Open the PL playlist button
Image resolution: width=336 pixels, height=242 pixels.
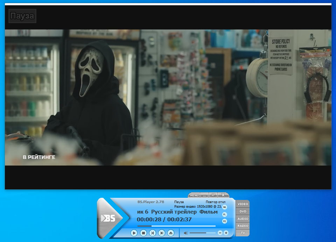pos(225,214)
